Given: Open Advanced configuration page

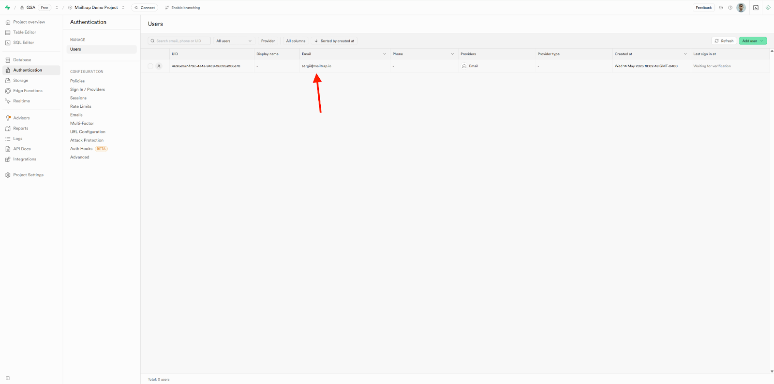Looking at the screenshot, I should [80, 157].
